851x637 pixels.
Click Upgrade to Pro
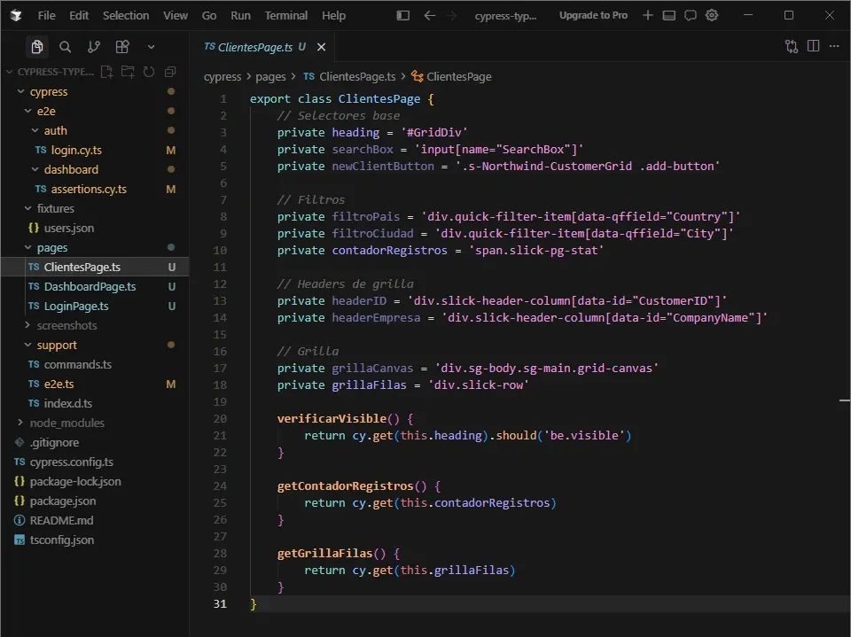click(593, 15)
